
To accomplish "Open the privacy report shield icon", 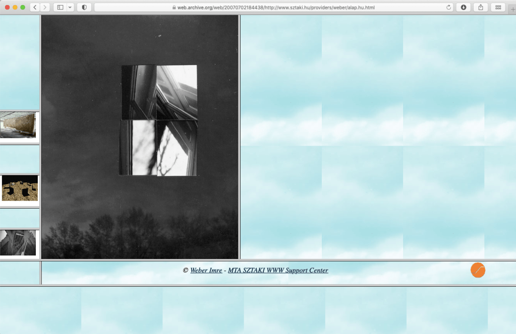I will [84, 7].
